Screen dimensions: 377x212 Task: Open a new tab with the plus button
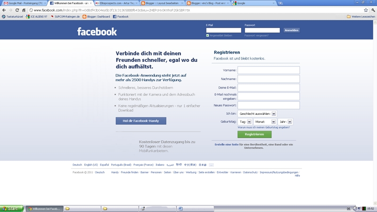[280, 3]
